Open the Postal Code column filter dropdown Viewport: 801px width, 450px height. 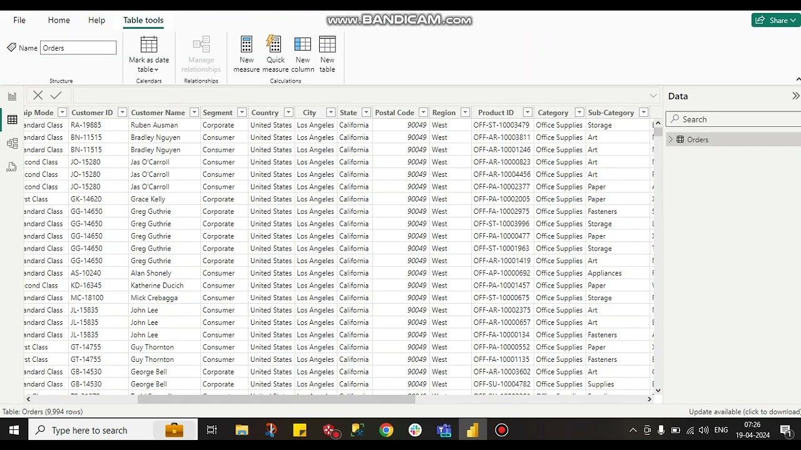(423, 112)
